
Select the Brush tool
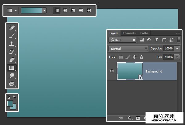[12, 36]
